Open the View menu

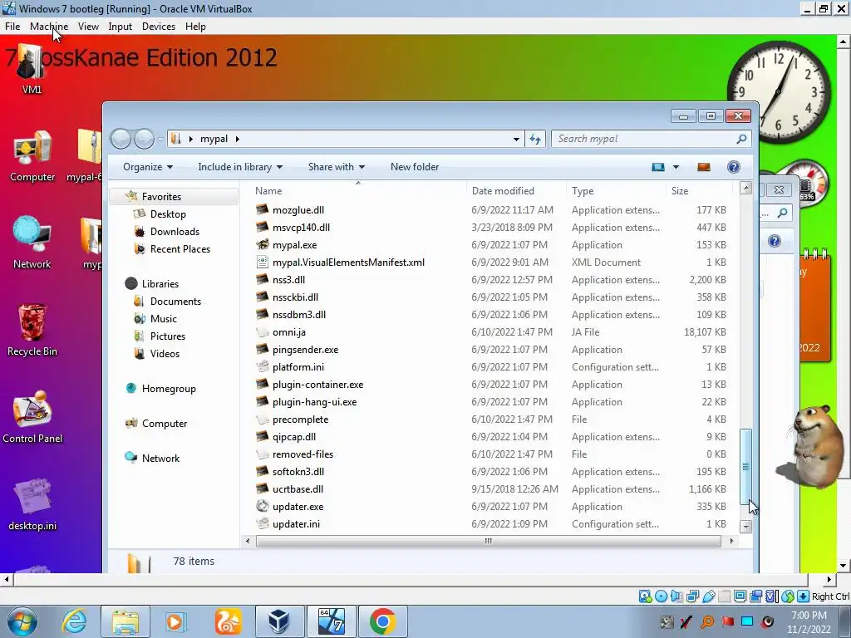[x=88, y=26]
